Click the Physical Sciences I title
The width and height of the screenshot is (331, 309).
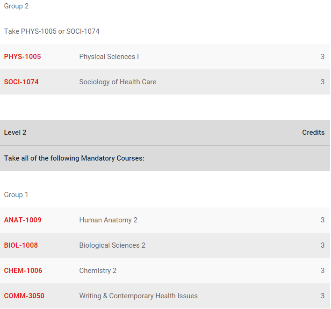tap(109, 57)
